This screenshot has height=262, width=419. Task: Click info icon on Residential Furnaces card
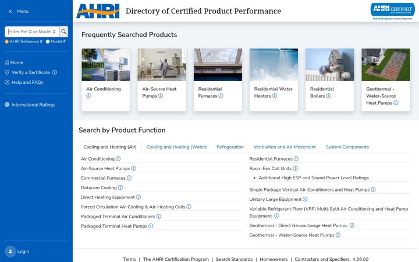pos(221,95)
